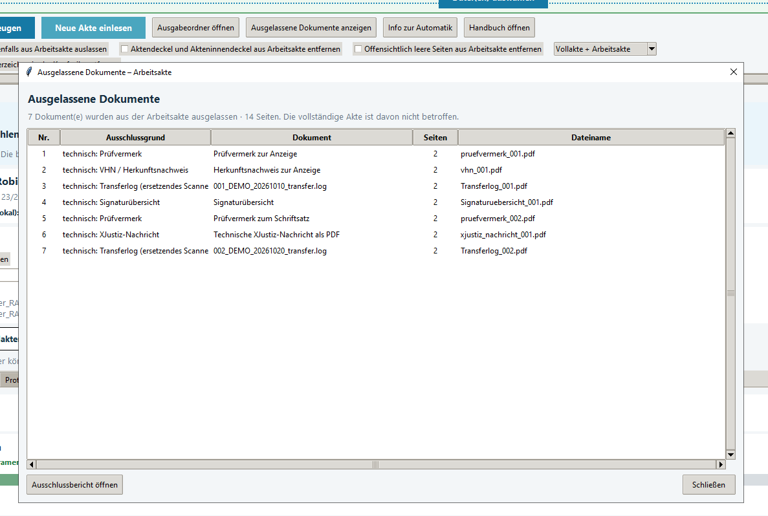768x516 pixels.
Task: Click the Schließen button
Action: [708, 485]
